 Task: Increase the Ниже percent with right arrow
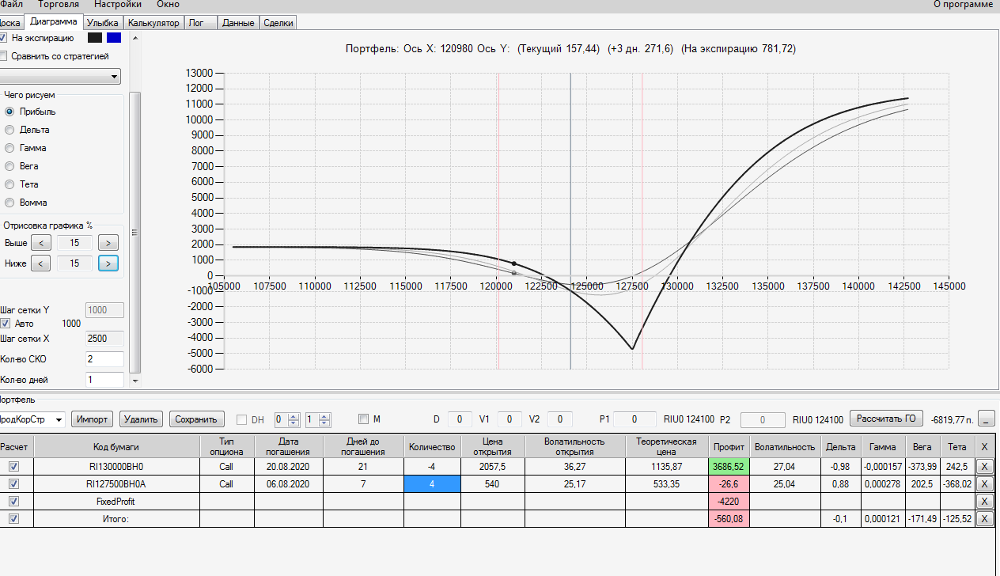pos(108,263)
